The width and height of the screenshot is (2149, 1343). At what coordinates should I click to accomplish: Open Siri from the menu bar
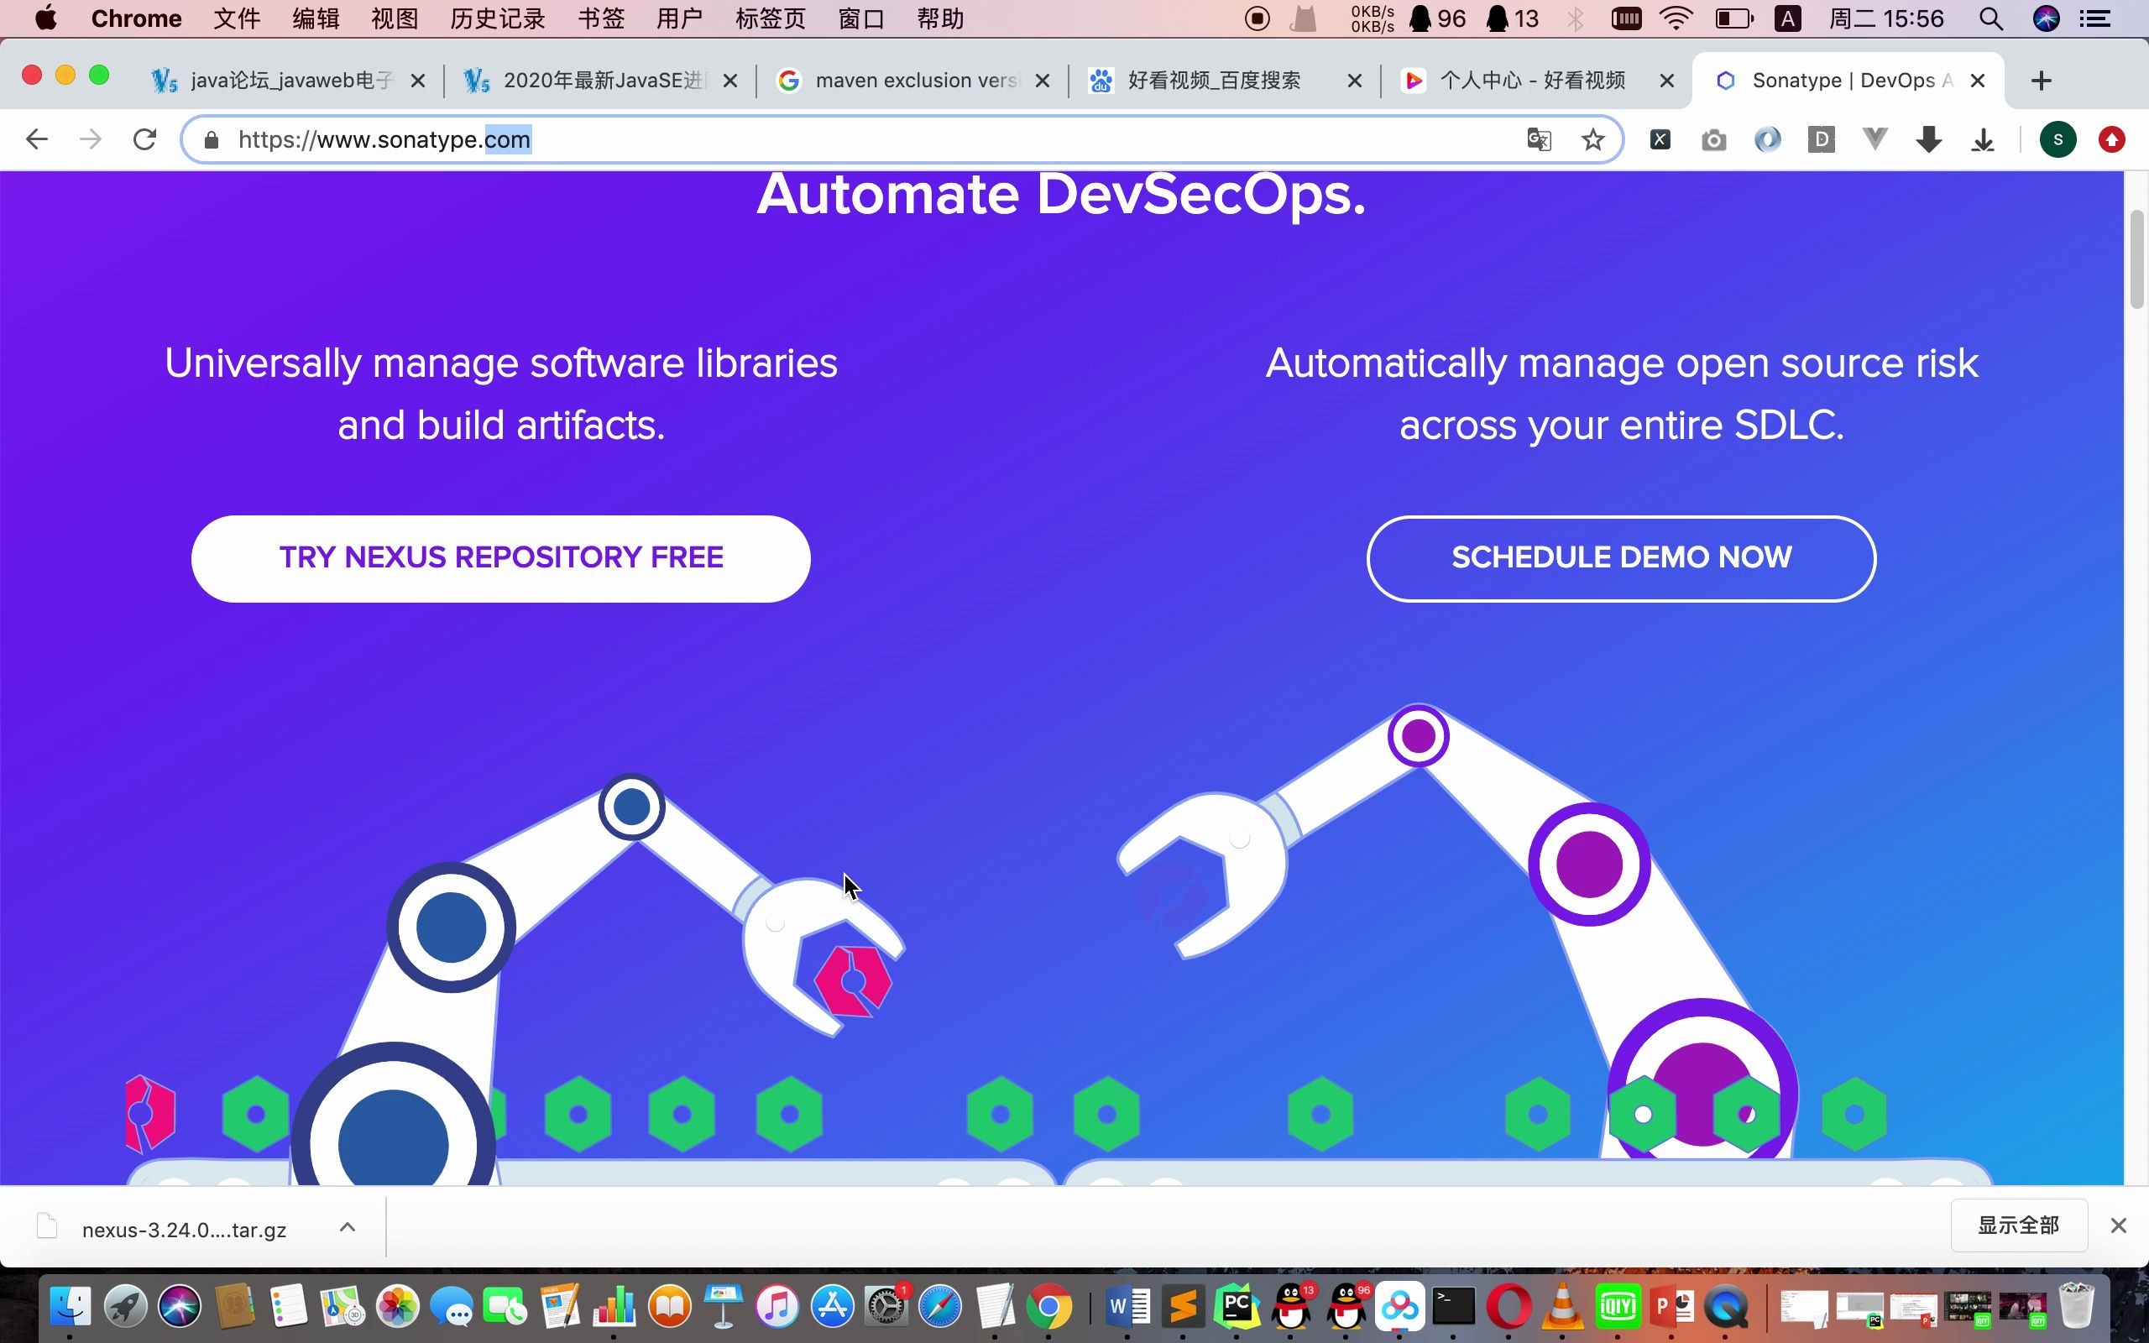[2046, 18]
